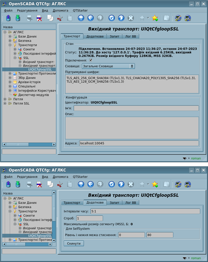
Task: Click Delete item icon in lower window toolbar
Action: (x=39, y=184)
